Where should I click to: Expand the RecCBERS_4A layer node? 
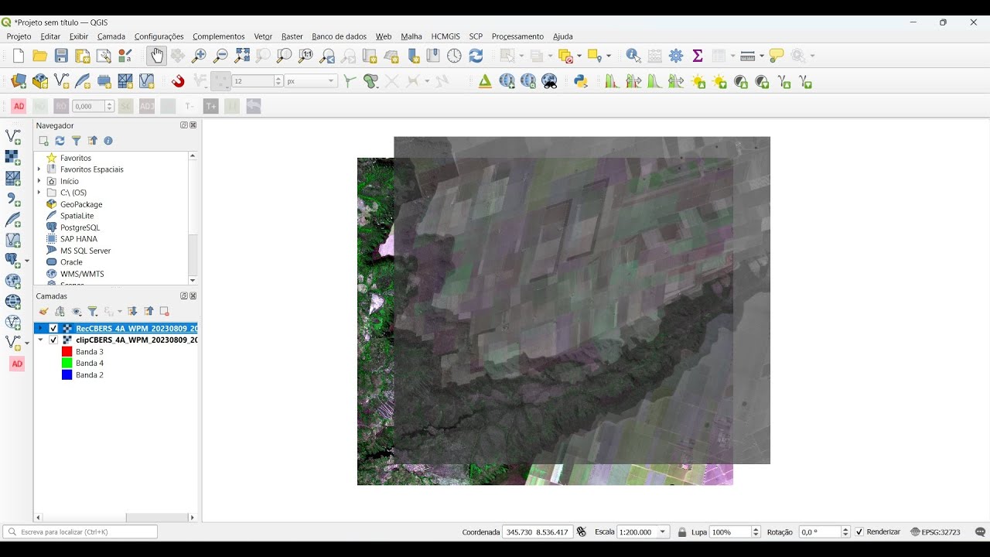(x=40, y=329)
